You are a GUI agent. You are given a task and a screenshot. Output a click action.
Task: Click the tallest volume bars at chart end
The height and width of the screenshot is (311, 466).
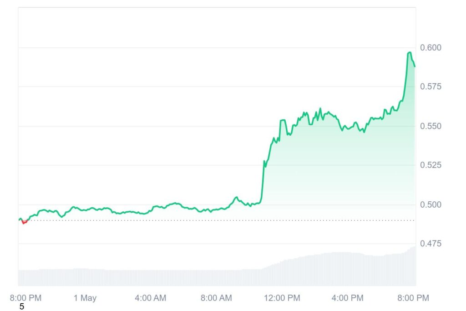413,266
